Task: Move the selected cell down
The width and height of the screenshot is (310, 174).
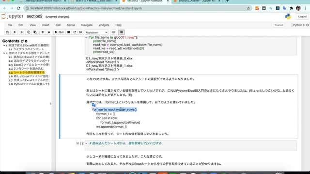Action: pos(49,32)
